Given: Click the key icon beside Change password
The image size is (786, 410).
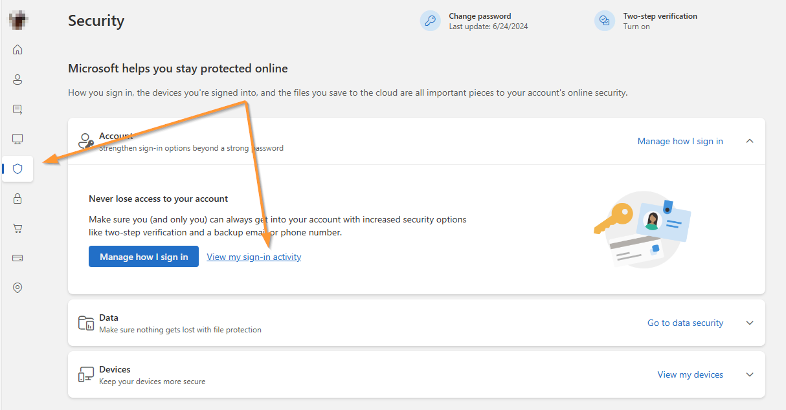Looking at the screenshot, I should pyautogui.click(x=430, y=21).
